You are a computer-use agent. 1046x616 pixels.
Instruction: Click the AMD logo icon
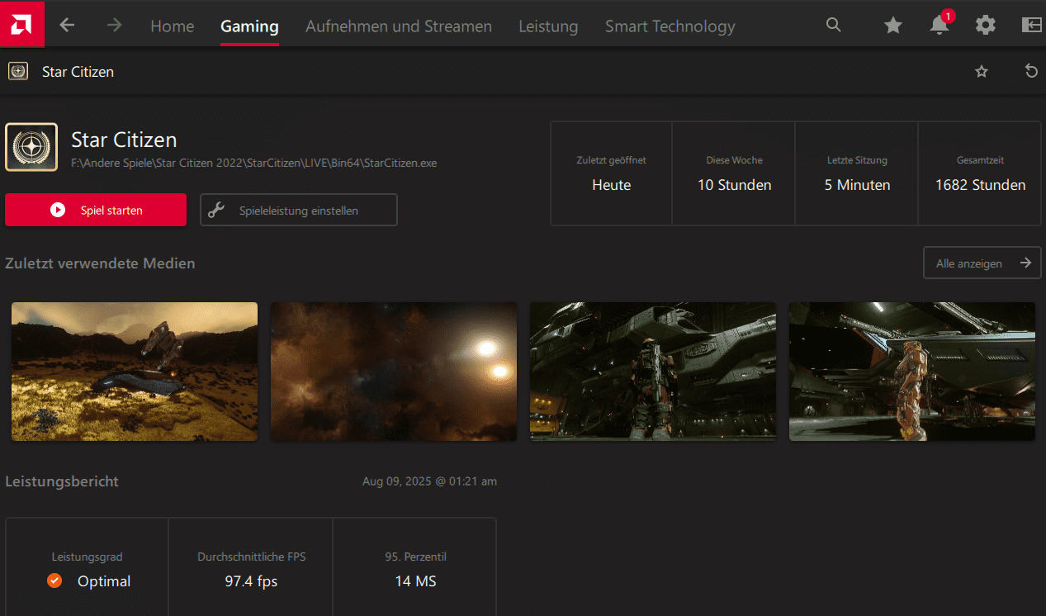(x=22, y=24)
